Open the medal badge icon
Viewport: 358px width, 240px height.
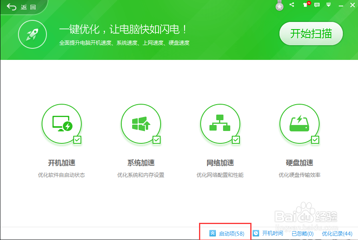point(279,6)
